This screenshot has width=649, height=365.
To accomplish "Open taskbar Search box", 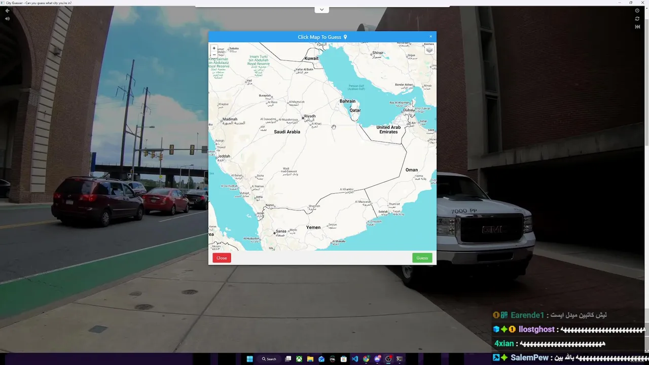I will (x=269, y=359).
